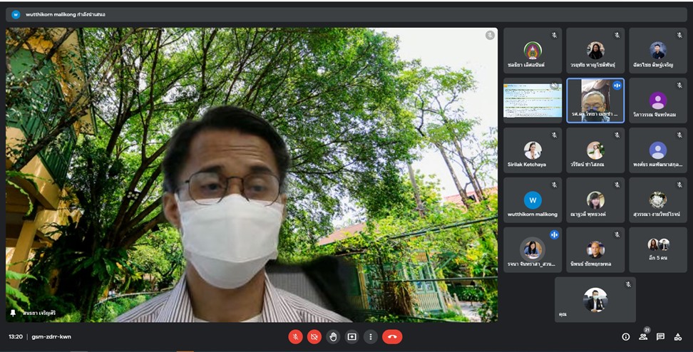Open the chat panel icon

click(660, 336)
